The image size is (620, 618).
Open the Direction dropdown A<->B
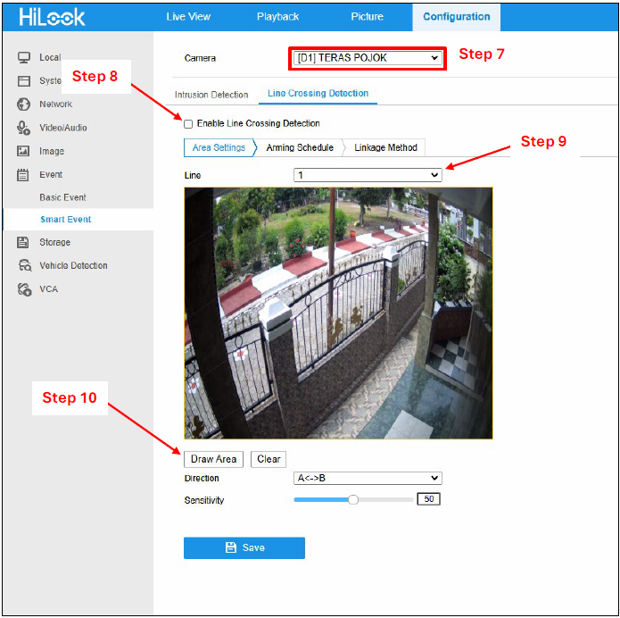point(368,478)
